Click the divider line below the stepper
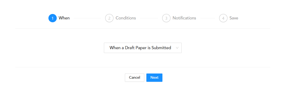Screen dimensions: 286x103 [143, 29]
